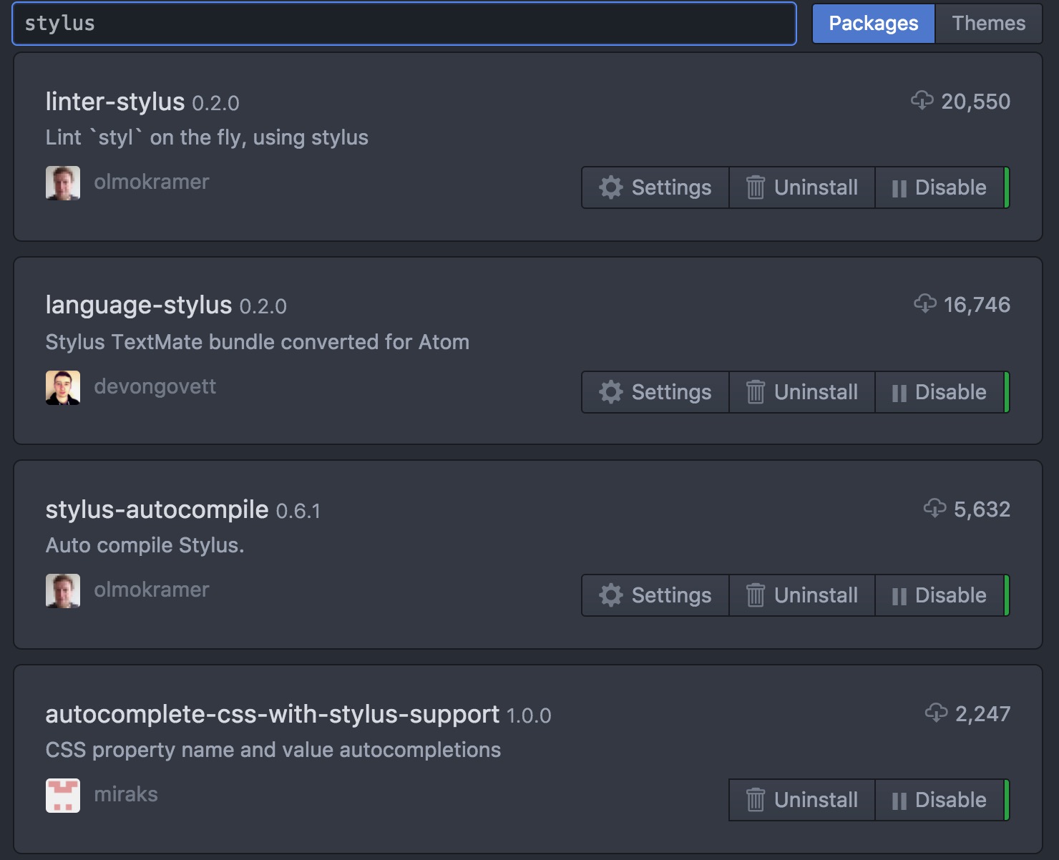The height and width of the screenshot is (860, 1059).
Task: Click version 1.0.0 of autocomplete-css-with-stylus-support
Action: point(529,715)
